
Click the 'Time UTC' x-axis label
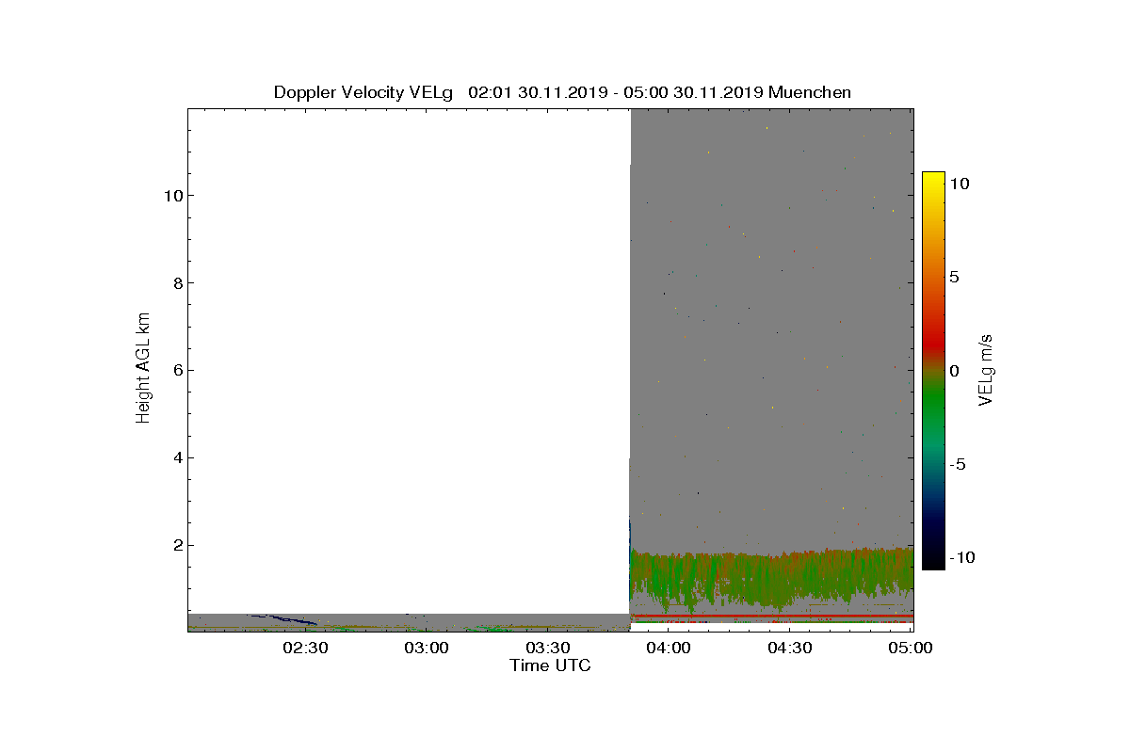550,665
